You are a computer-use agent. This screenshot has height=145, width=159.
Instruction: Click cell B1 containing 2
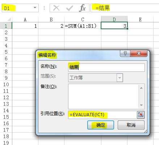point(51,26)
